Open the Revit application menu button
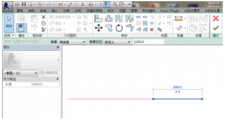This screenshot has width=225, height=120. (7, 7)
